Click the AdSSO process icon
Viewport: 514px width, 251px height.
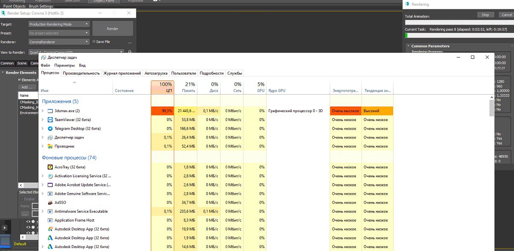pyautogui.click(x=50, y=202)
